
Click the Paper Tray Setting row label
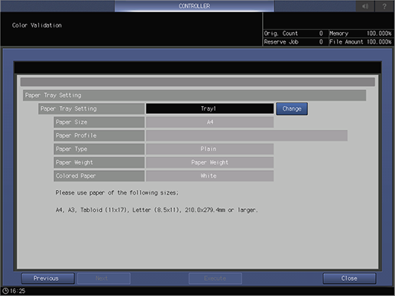[92, 108]
